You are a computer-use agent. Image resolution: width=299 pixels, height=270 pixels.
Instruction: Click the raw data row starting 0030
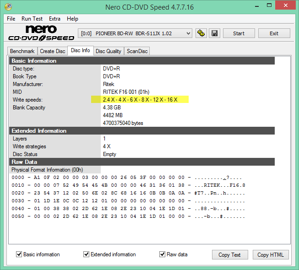(128, 201)
